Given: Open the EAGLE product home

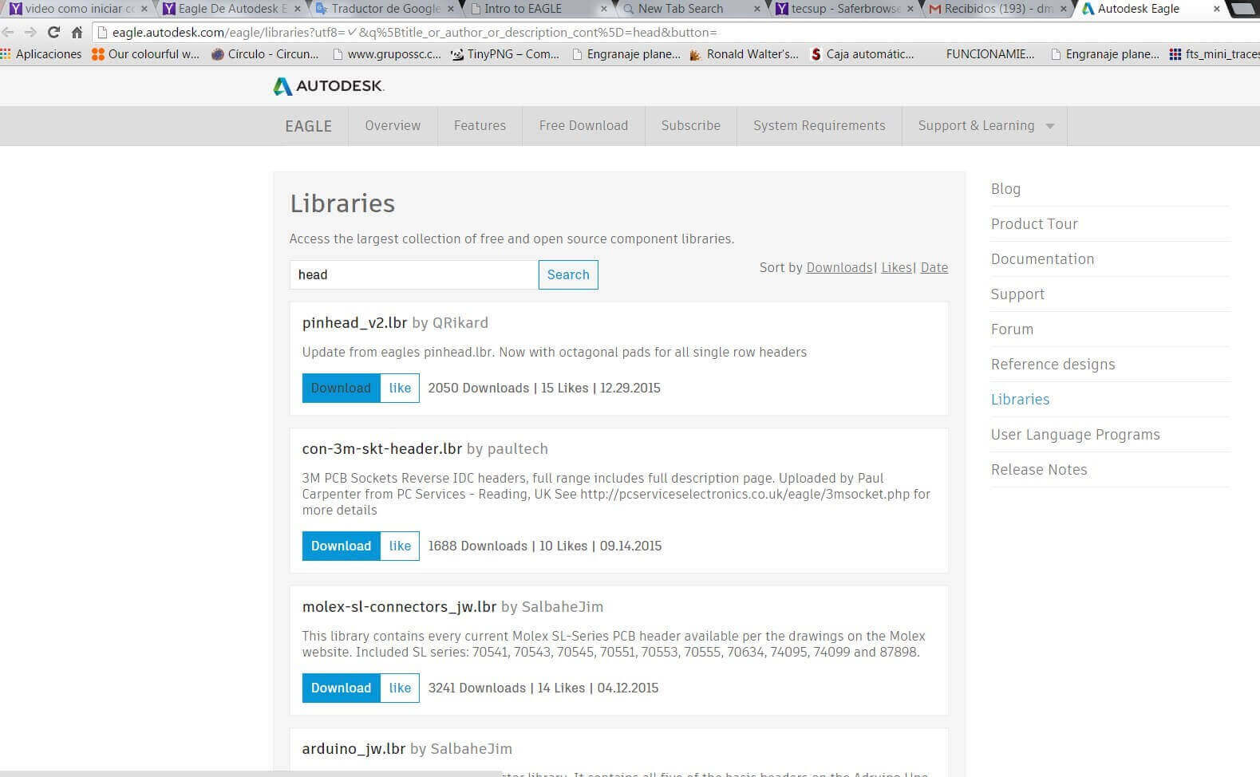Looking at the screenshot, I should click(x=309, y=126).
